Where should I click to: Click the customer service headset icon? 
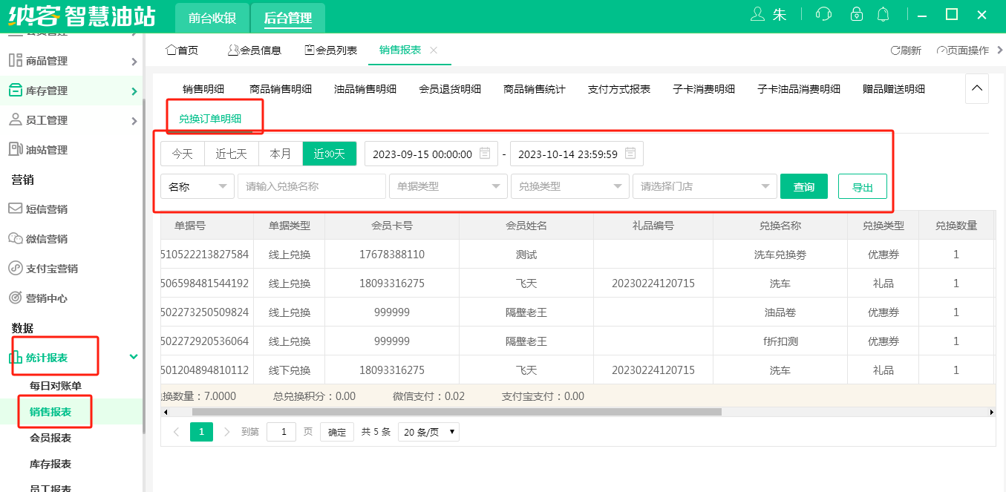(x=823, y=15)
